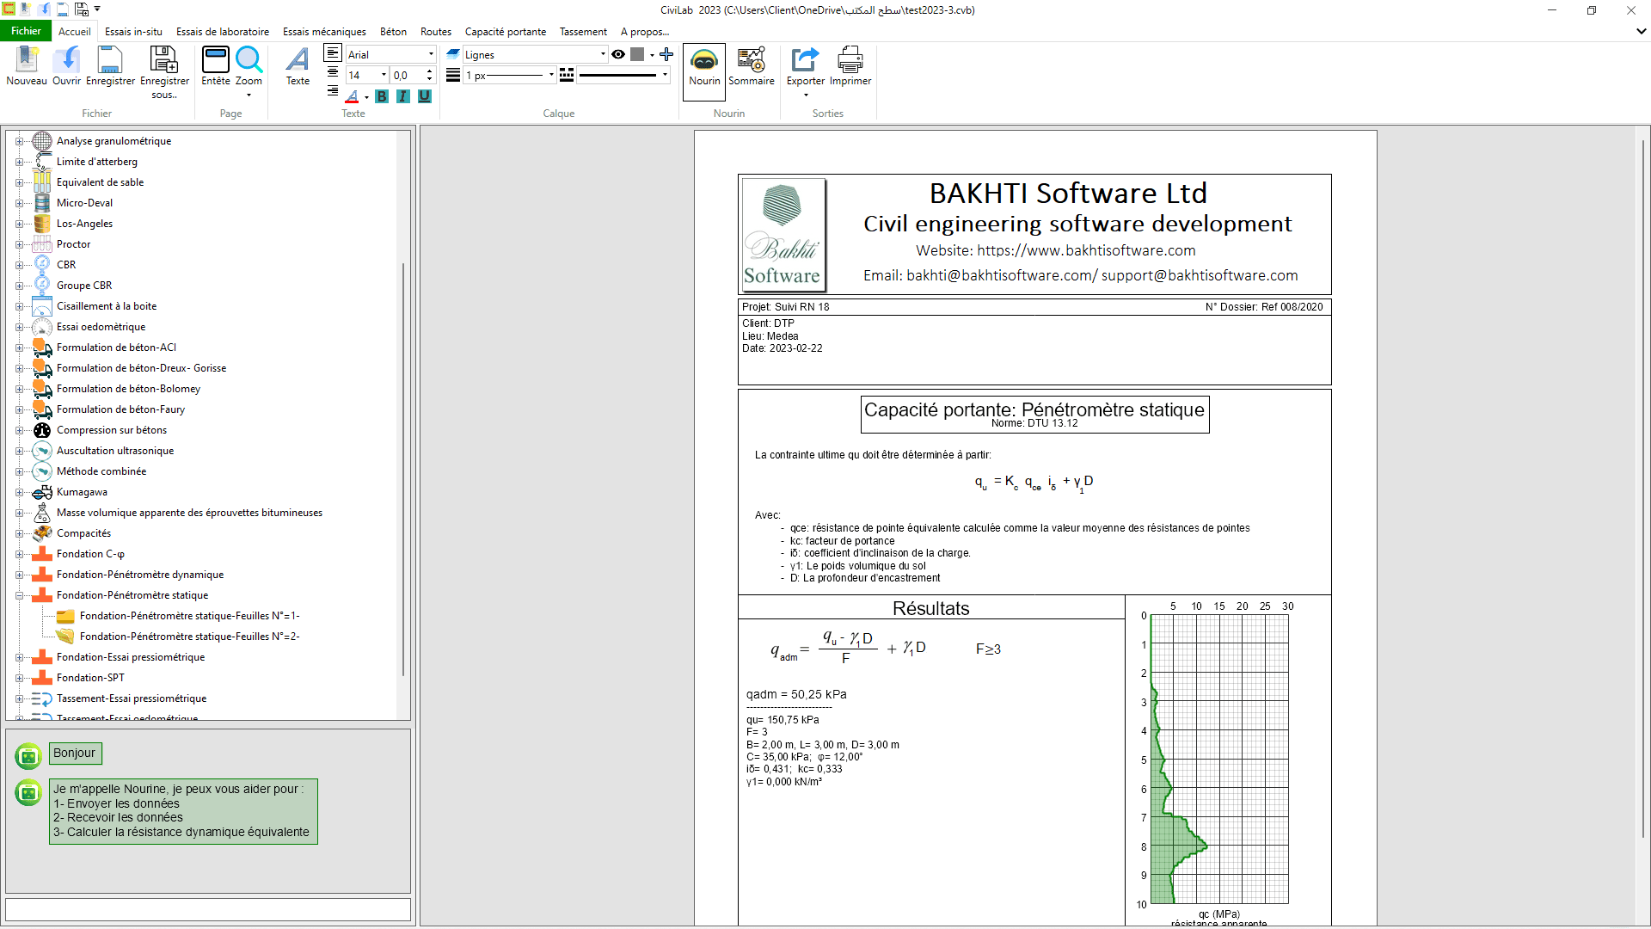Print with the Imprimer icon
Viewport: 1651px width, 929px height.
pyautogui.click(x=850, y=67)
